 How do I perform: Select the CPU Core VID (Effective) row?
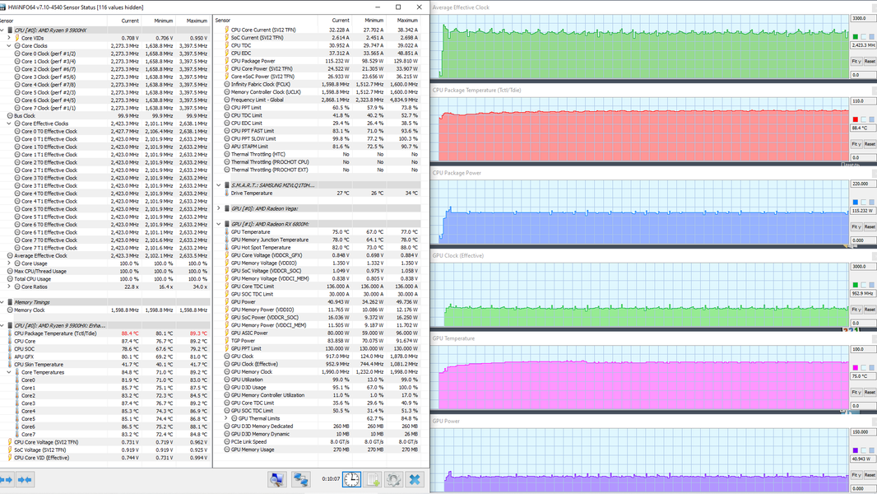pos(104,458)
